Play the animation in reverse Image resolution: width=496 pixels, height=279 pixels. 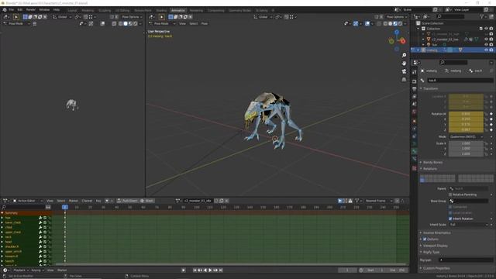pyautogui.click(x=205, y=270)
